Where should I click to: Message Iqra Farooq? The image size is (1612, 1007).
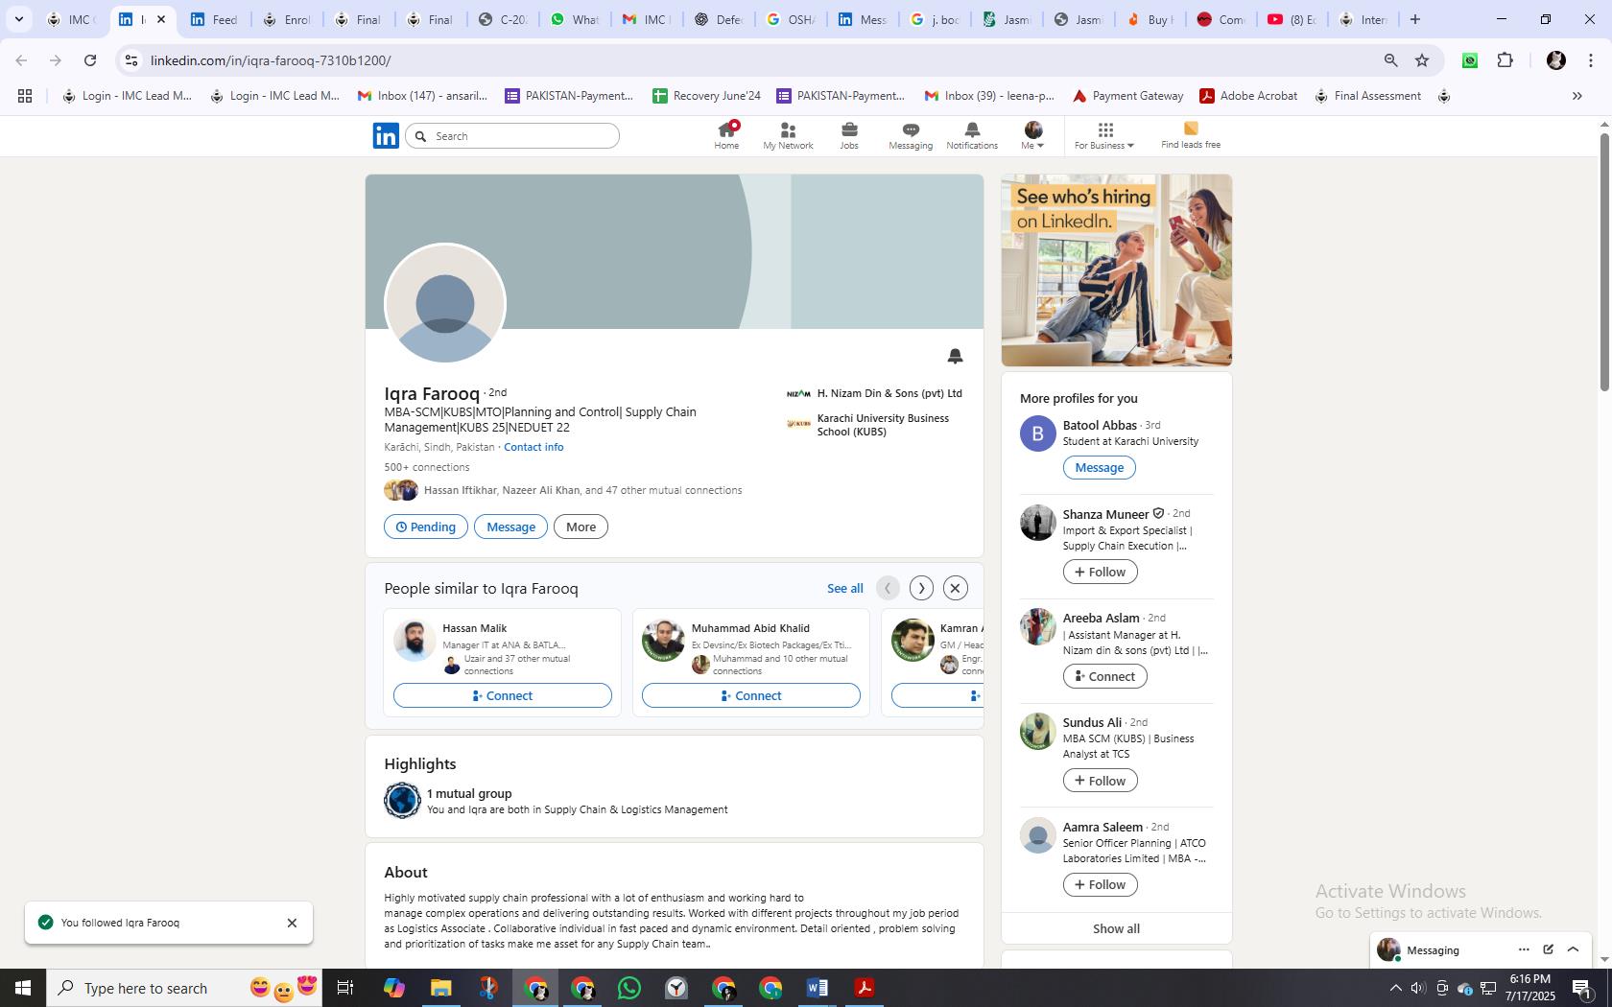(510, 527)
